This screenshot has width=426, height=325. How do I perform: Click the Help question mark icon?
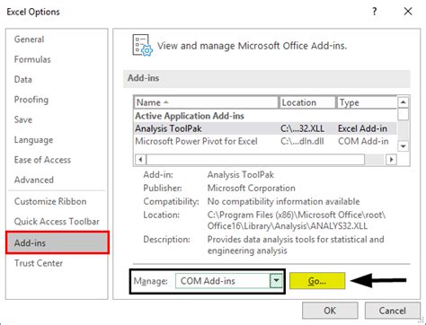coord(375,12)
